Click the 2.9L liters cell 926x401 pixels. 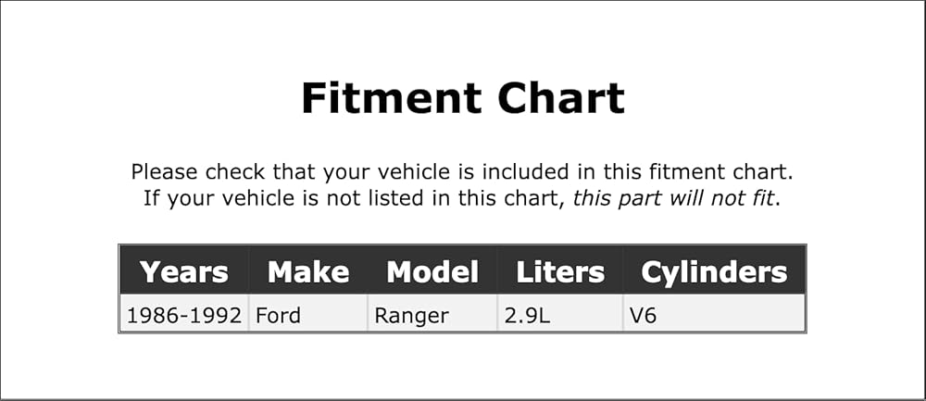560,316
